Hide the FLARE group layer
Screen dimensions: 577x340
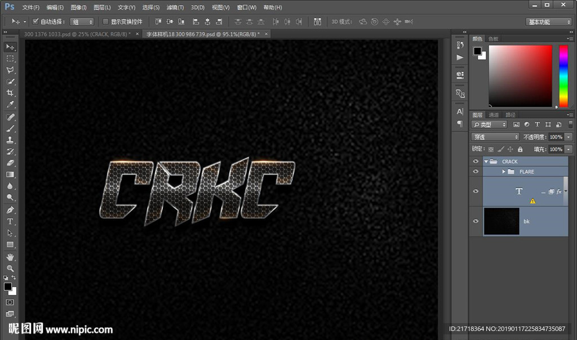tap(476, 172)
